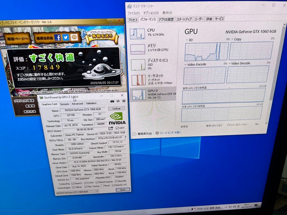Switch to the アプリの履歴 tab
Image resolution: width=287 pixels, height=215 pixels.
(166, 19)
